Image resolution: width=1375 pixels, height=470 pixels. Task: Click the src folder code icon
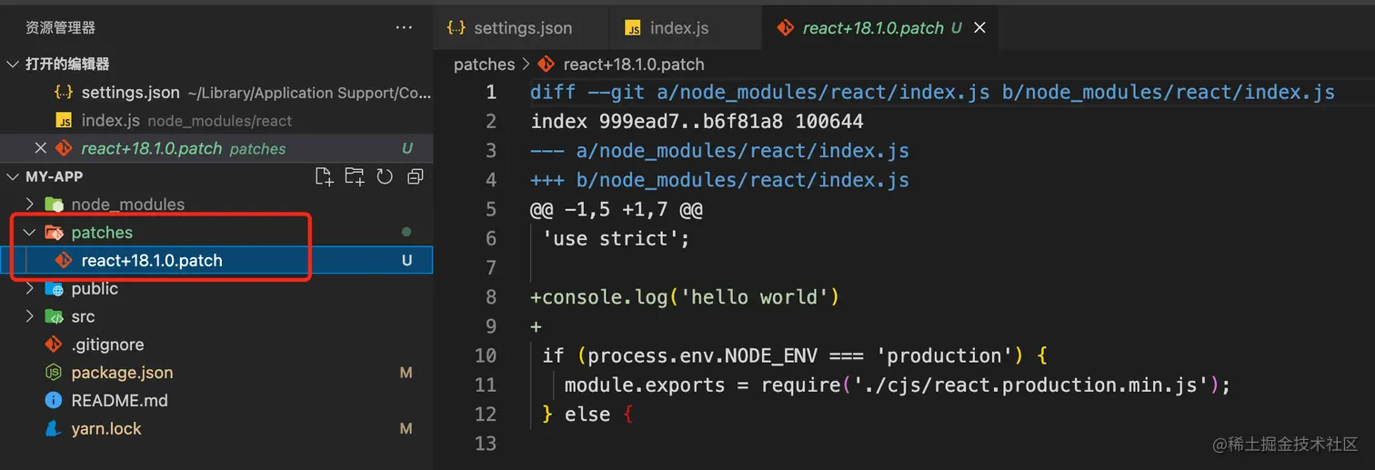click(x=55, y=317)
